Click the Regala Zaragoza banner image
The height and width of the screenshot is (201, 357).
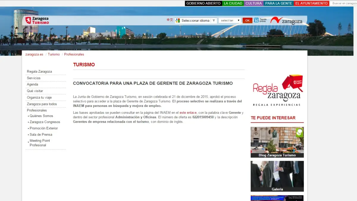point(277,91)
